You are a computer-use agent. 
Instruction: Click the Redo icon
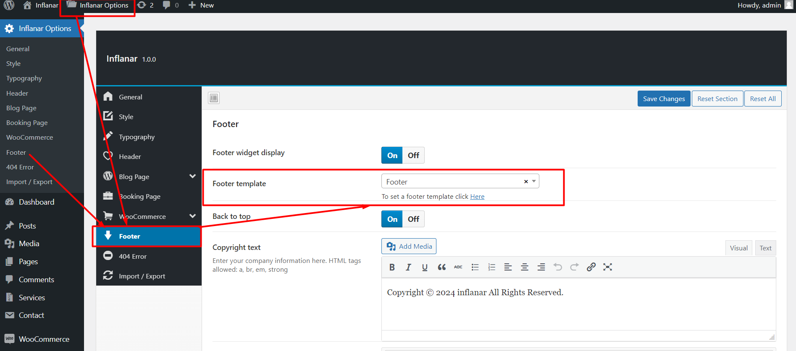tap(574, 267)
